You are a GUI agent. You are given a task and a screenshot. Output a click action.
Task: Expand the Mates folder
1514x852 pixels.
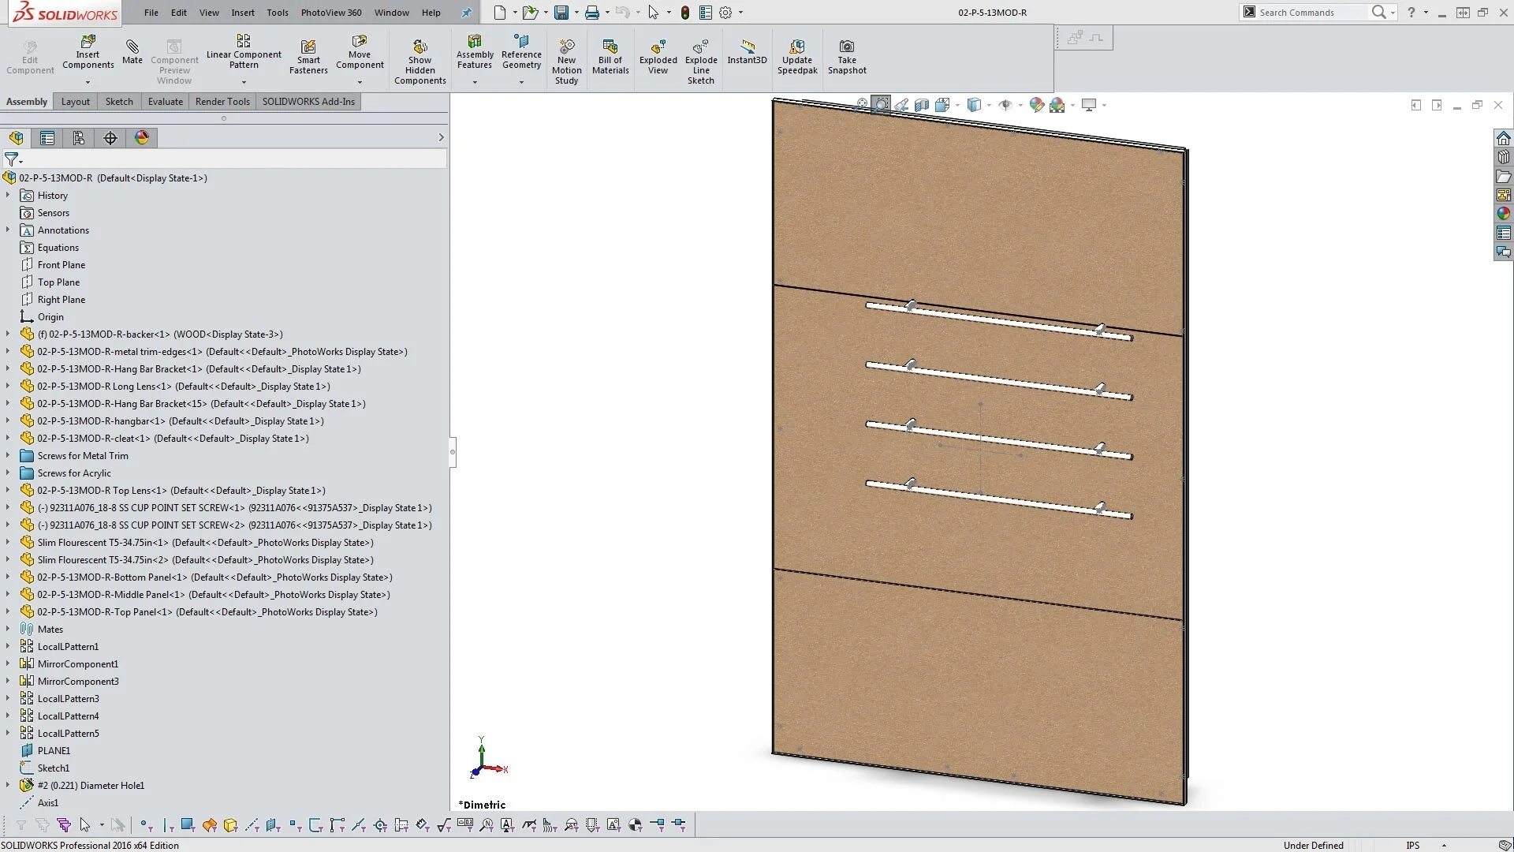coord(8,629)
